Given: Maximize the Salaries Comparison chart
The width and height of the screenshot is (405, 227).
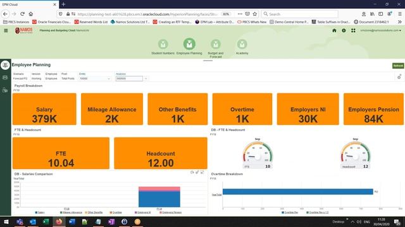Looking at the screenshot, I should coord(202,172).
